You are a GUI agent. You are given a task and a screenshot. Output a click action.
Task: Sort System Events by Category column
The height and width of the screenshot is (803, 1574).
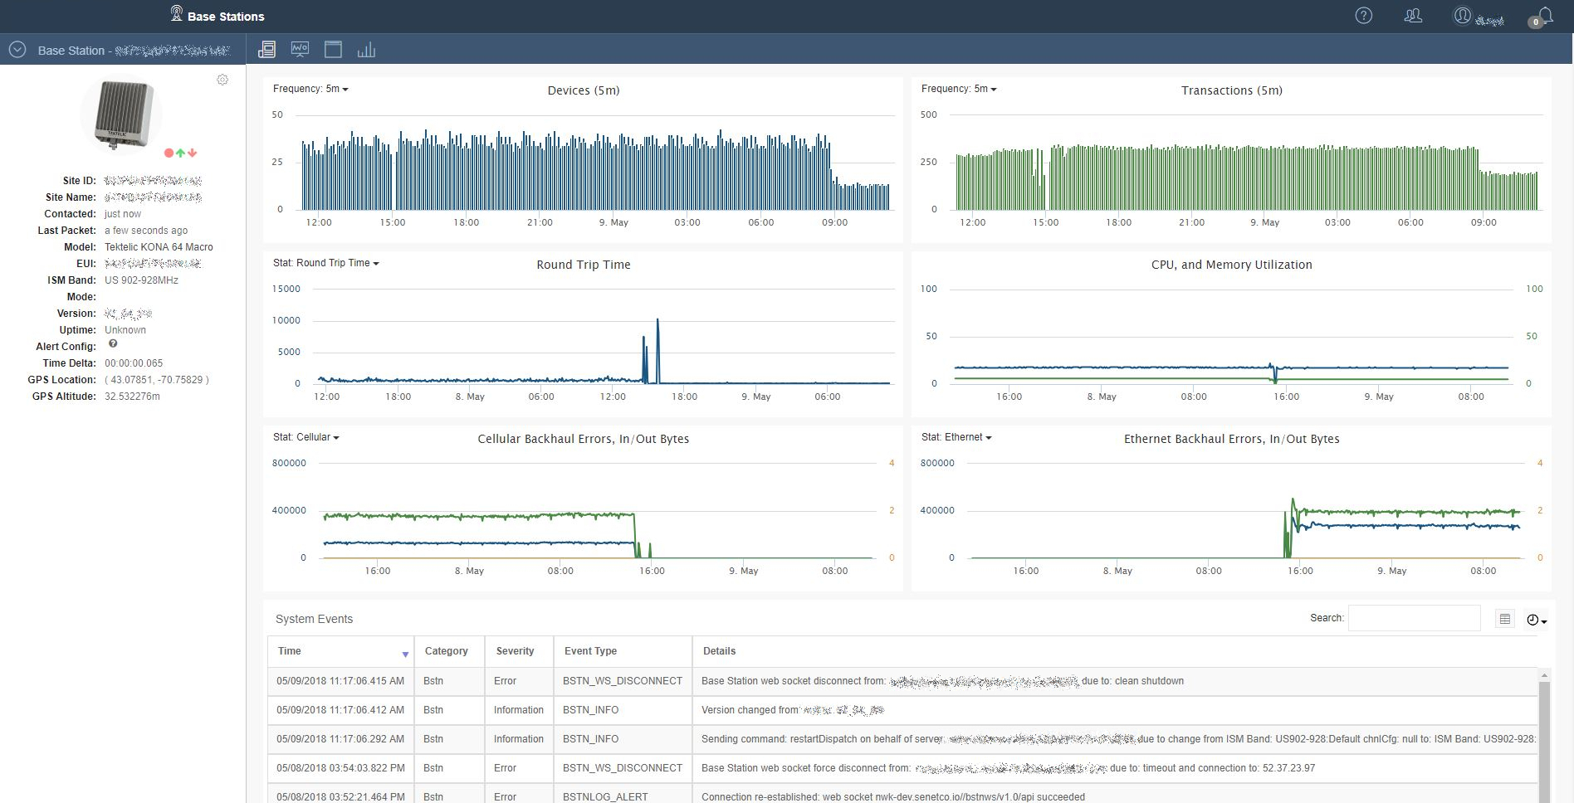click(449, 651)
